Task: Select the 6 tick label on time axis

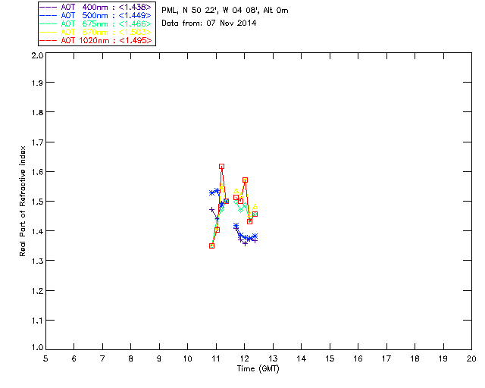Action: (x=74, y=358)
